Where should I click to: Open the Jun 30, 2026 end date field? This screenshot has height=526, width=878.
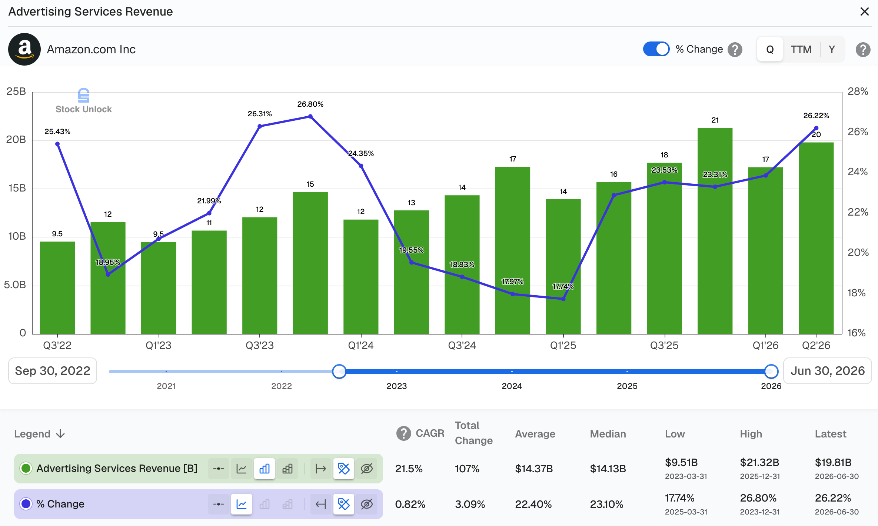(828, 371)
